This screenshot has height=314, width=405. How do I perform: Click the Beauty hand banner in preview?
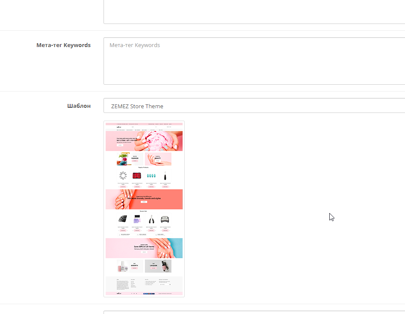[x=158, y=159]
